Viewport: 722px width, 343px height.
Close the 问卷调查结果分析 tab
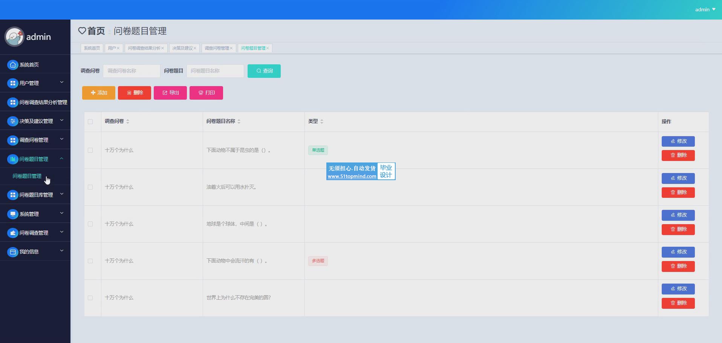(162, 48)
